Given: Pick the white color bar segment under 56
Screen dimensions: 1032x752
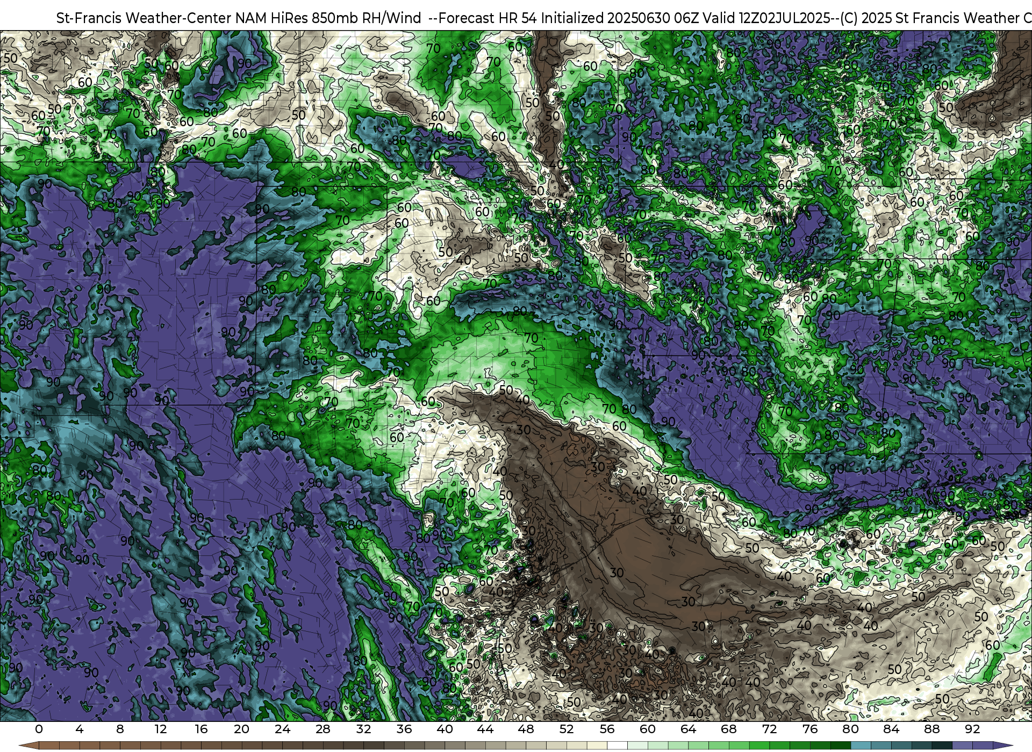Looking at the screenshot, I should 617,746.
